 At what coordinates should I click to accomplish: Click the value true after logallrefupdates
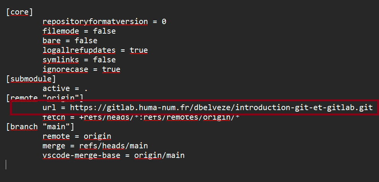tap(139, 50)
